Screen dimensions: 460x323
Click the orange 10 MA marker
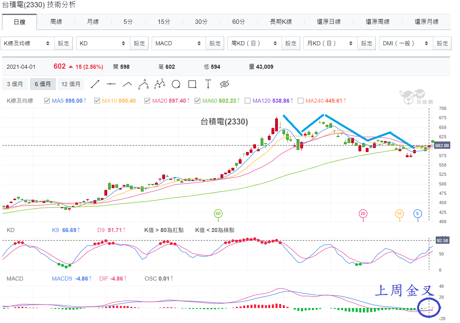point(399,214)
